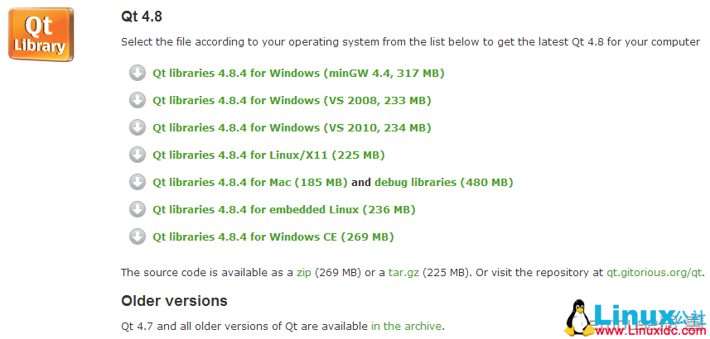
Task: Open Qt libraries 4.8.4 for embedded Linux link
Action: point(284,209)
